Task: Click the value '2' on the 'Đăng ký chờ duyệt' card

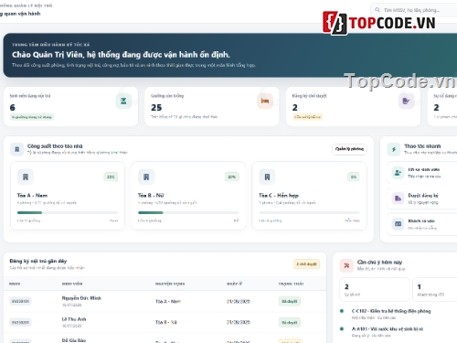Action: click(295, 108)
